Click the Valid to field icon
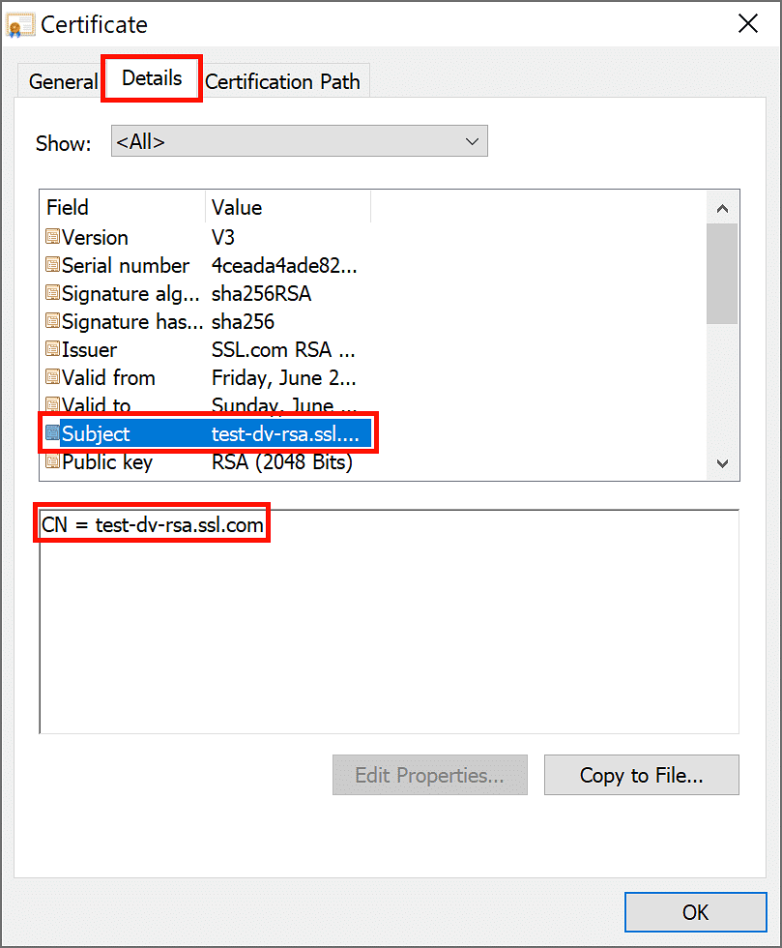 (x=51, y=405)
